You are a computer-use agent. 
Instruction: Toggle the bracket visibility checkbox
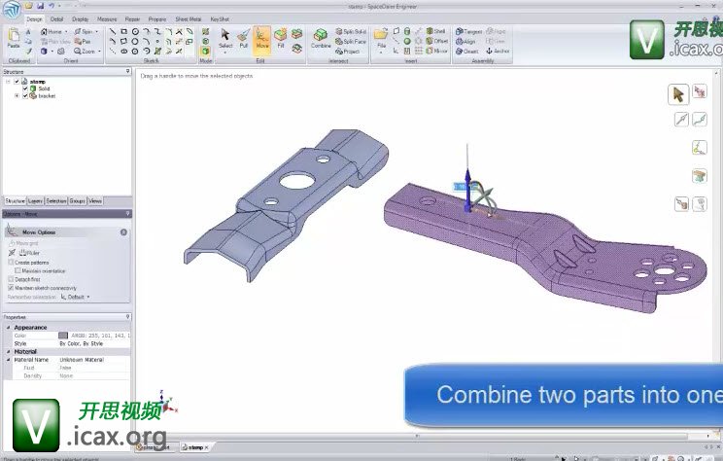click(x=25, y=95)
